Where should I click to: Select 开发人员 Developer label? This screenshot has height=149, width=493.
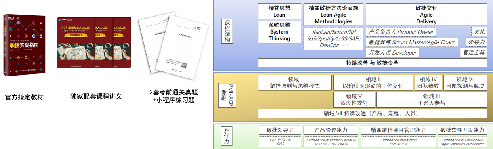click(392, 52)
